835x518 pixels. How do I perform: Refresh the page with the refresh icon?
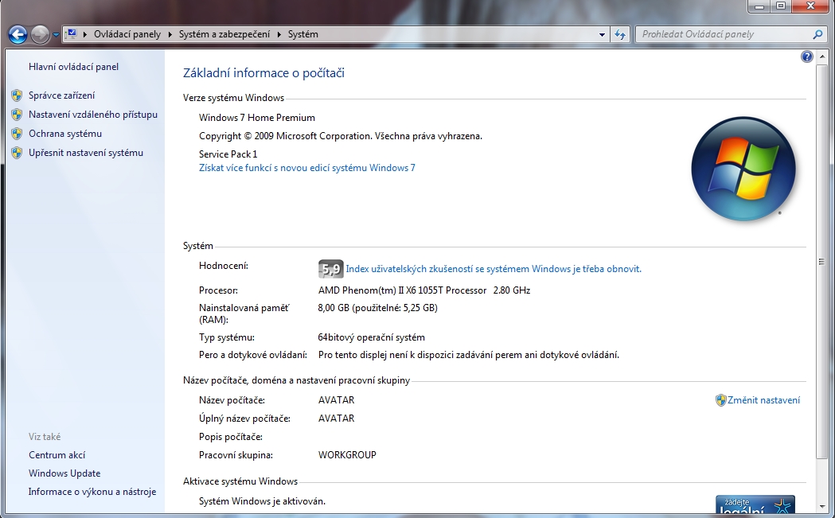(620, 34)
